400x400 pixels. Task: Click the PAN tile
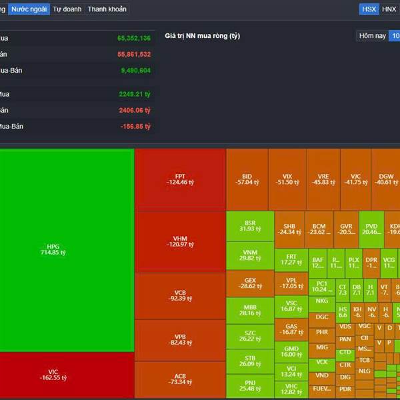coord(345,343)
